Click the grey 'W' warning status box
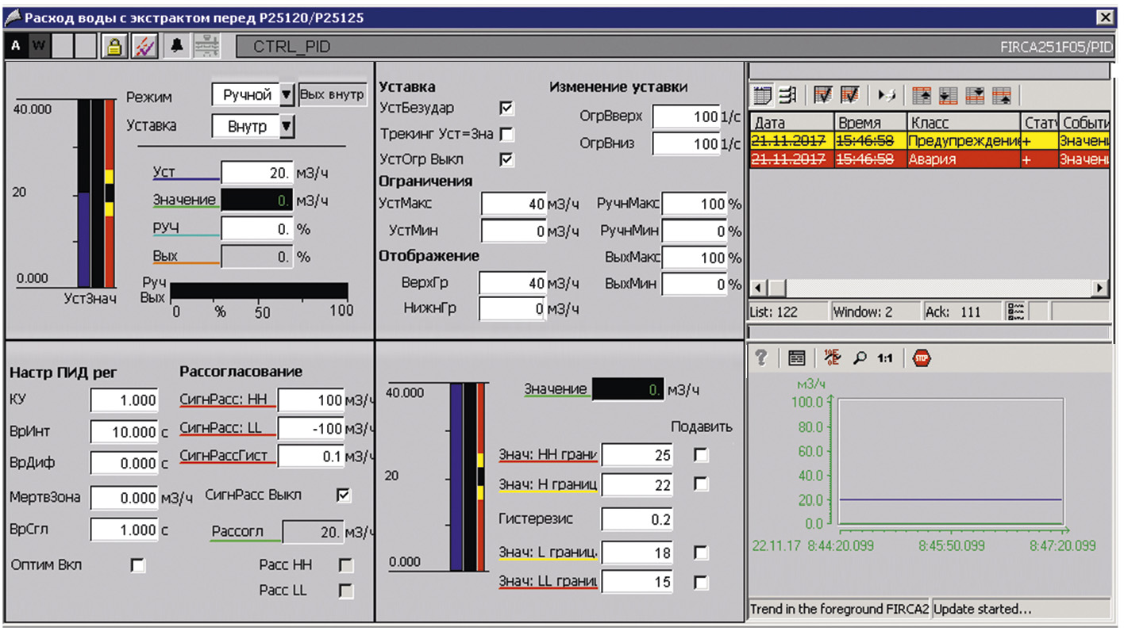The height and width of the screenshot is (631, 1124). pyautogui.click(x=38, y=46)
